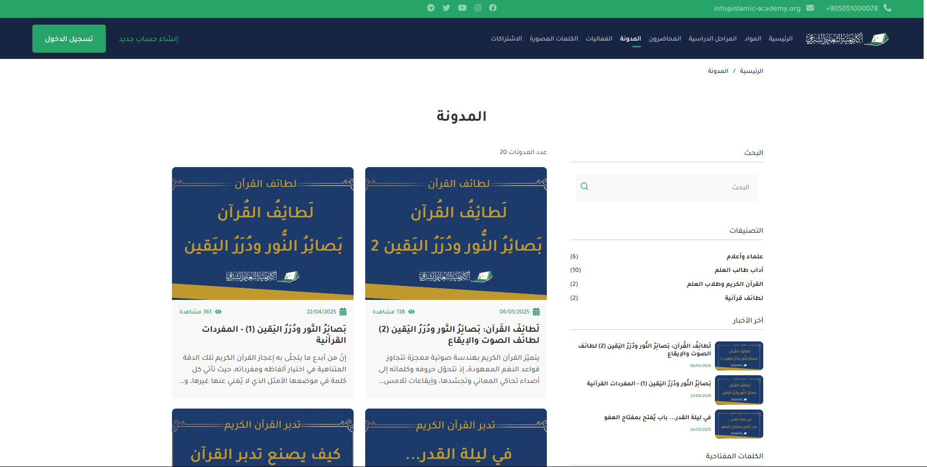Click the (10) count beside آداب طالب العلم
Viewport: 927px width, 467px height.
pos(575,270)
